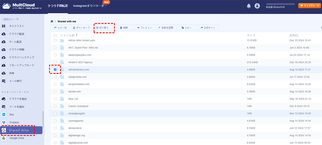Click file icon of cpomagazine
Image resolution: width=322 pixels, height=145 pixels.
pyautogui.click(x=62, y=121)
